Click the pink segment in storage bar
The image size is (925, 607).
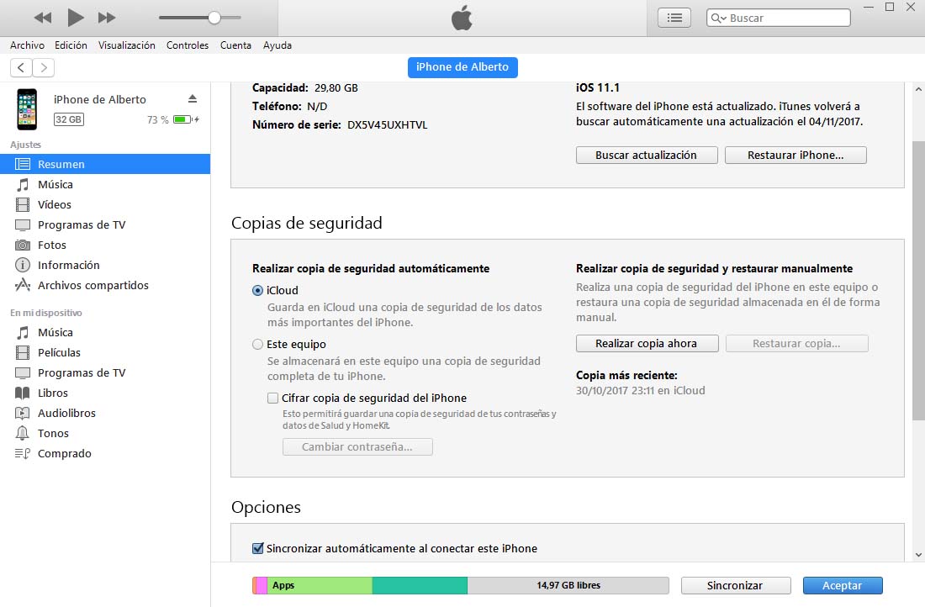coord(262,585)
